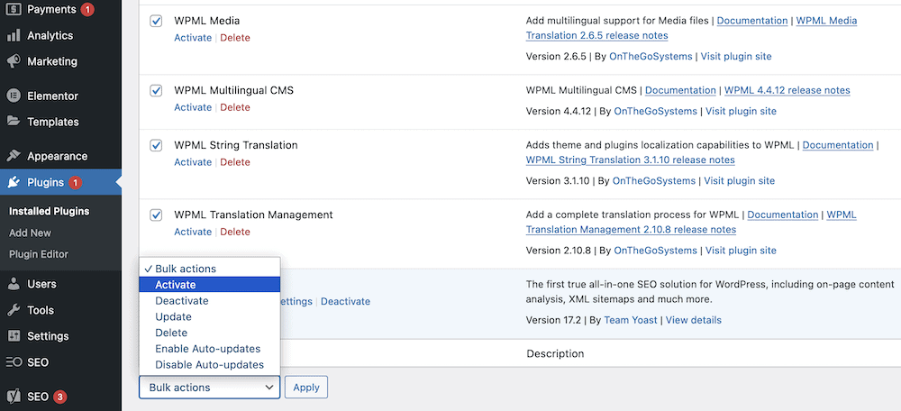Open Plugin Editor in the sidebar
The image size is (901, 411).
click(x=39, y=254)
